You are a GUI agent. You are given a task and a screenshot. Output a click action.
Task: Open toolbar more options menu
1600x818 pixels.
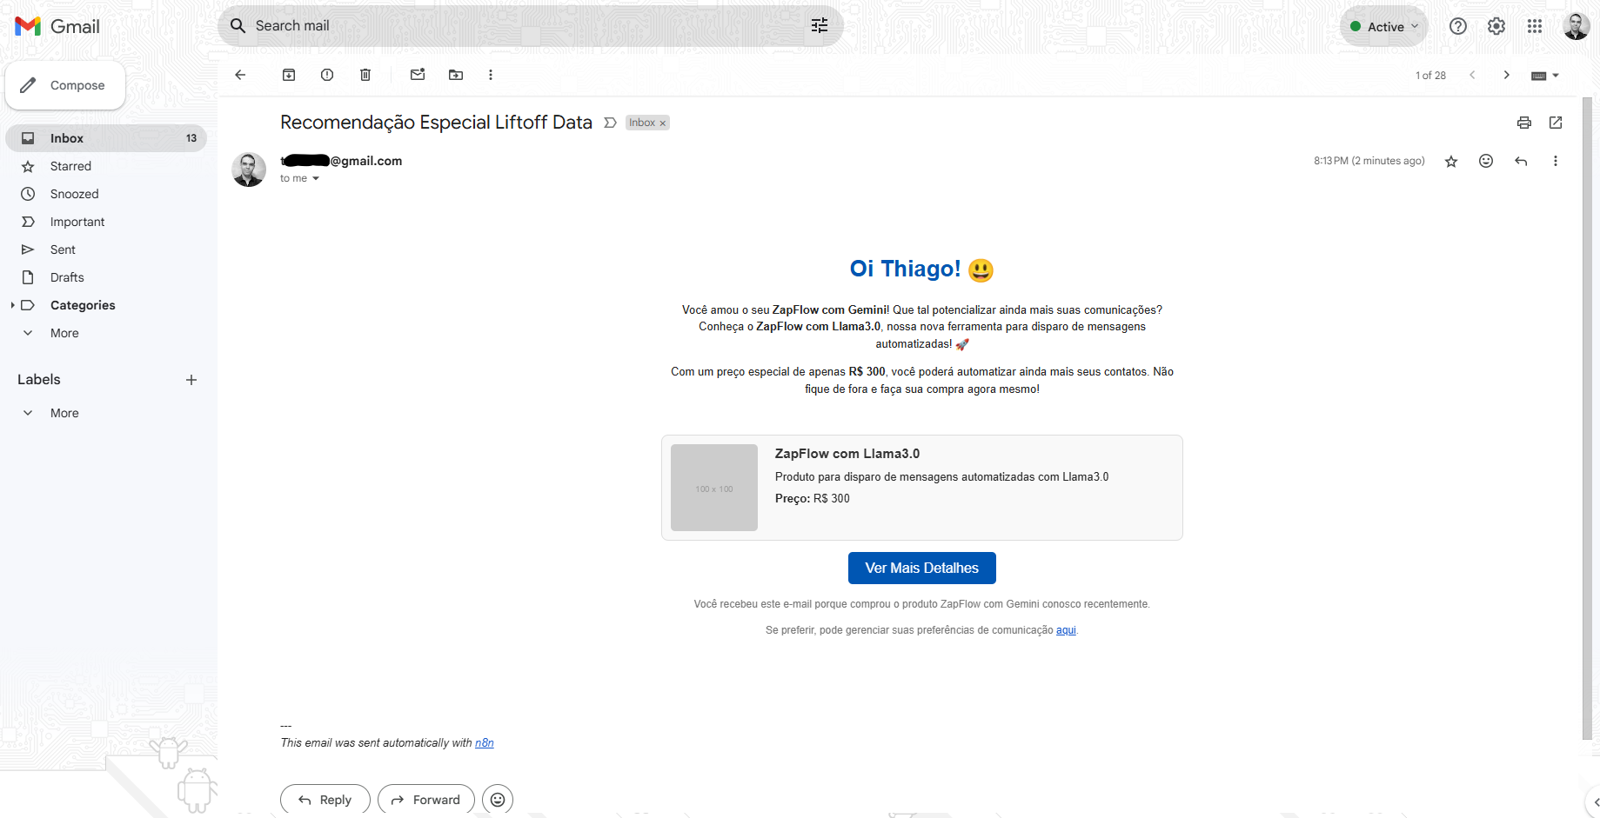(491, 75)
